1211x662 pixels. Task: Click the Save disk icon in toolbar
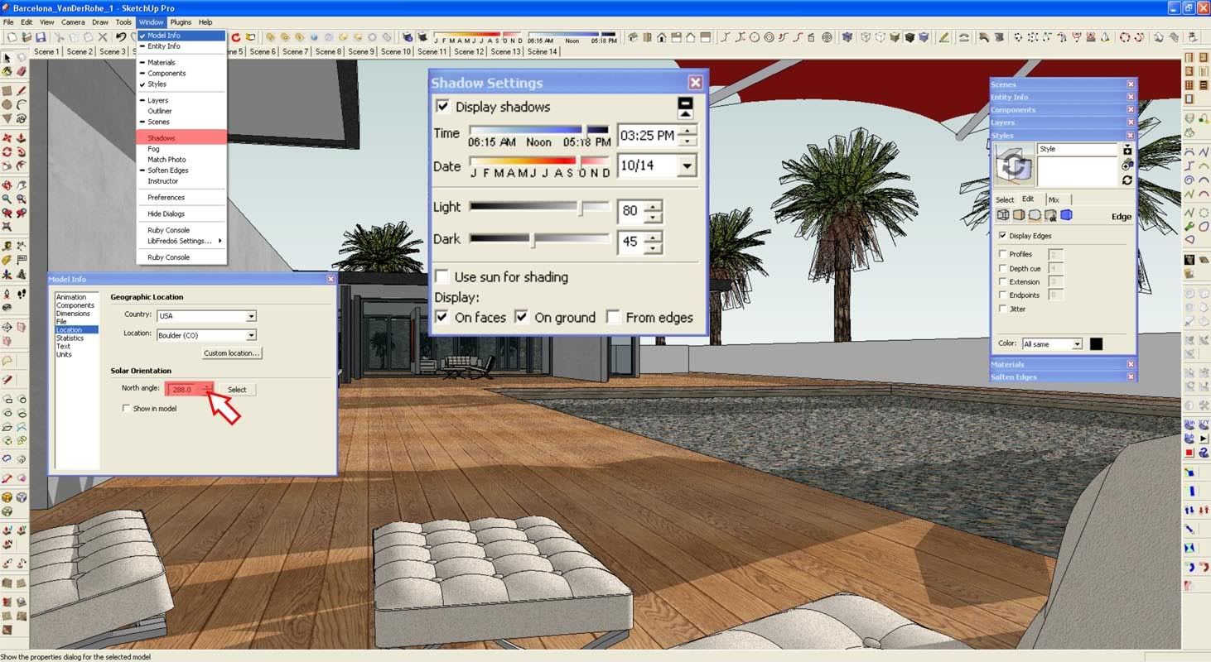coord(41,37)
